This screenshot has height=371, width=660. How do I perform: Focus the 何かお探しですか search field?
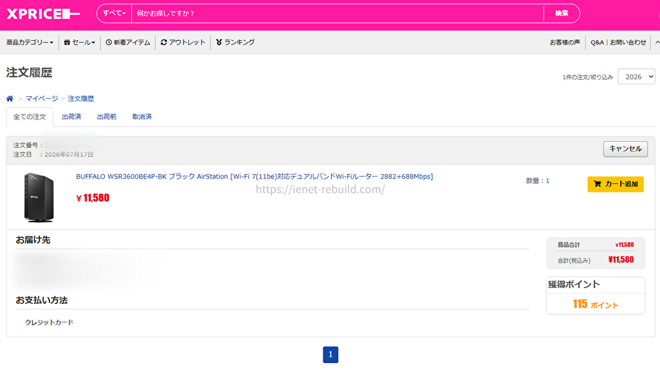[337, 13]
